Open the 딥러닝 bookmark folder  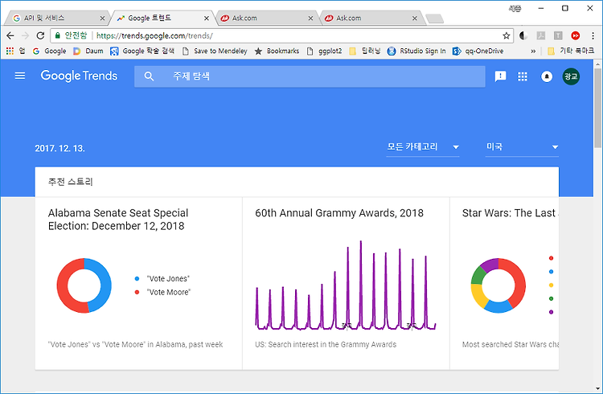pyautogui.click(x=364, y=51)
